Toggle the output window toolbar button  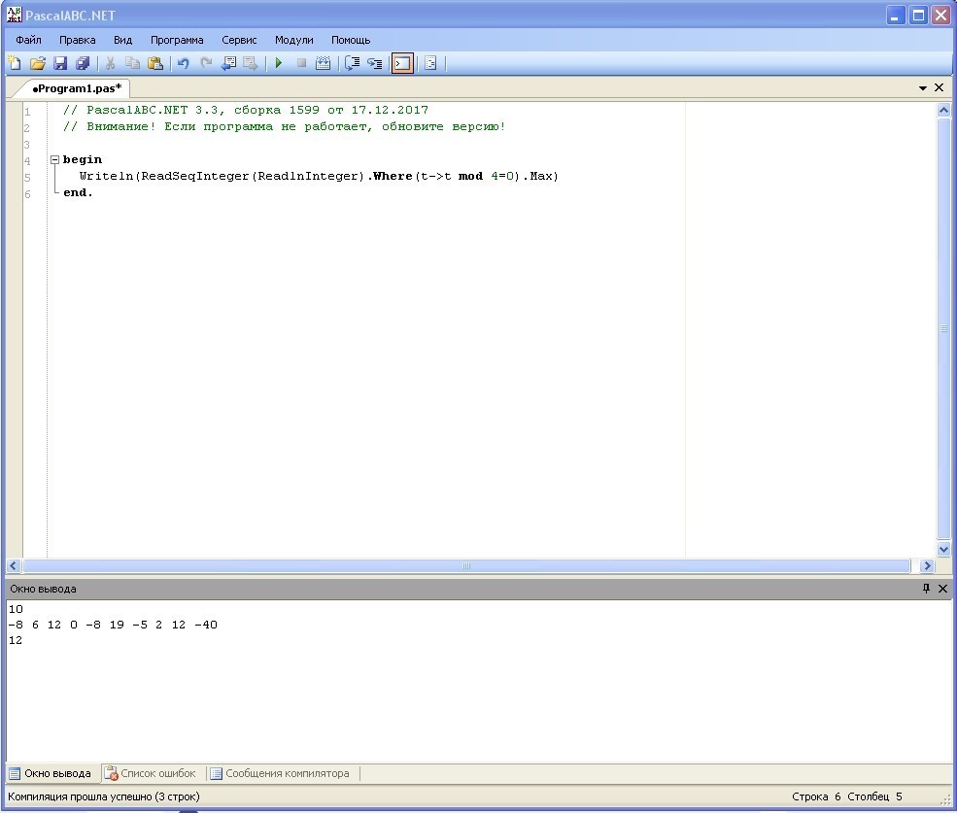(x=402, y=64)
